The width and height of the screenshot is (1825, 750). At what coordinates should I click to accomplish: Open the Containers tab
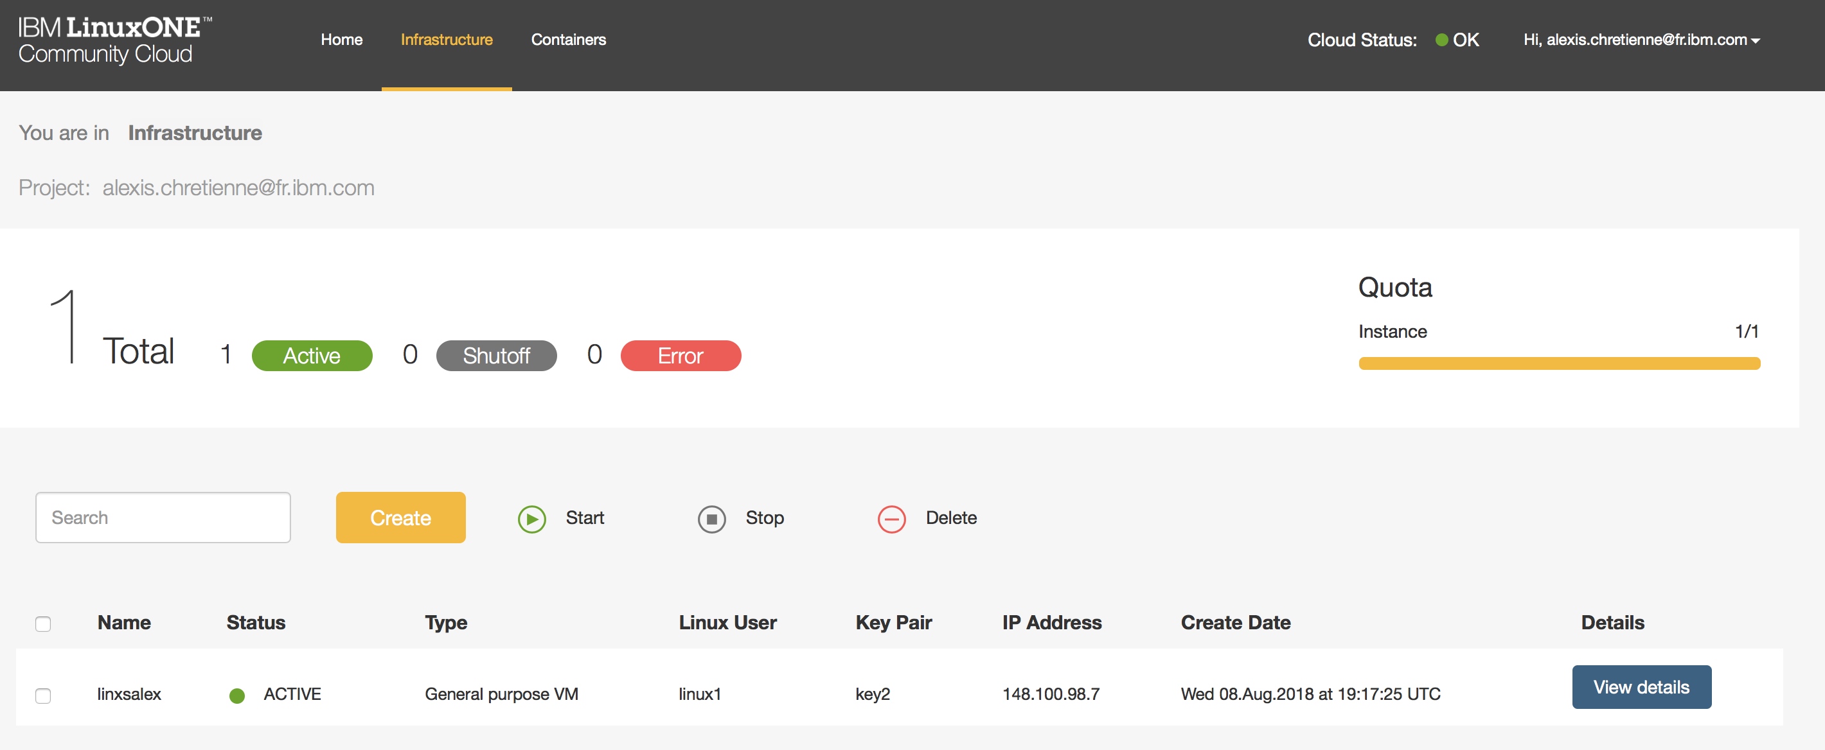568,40
